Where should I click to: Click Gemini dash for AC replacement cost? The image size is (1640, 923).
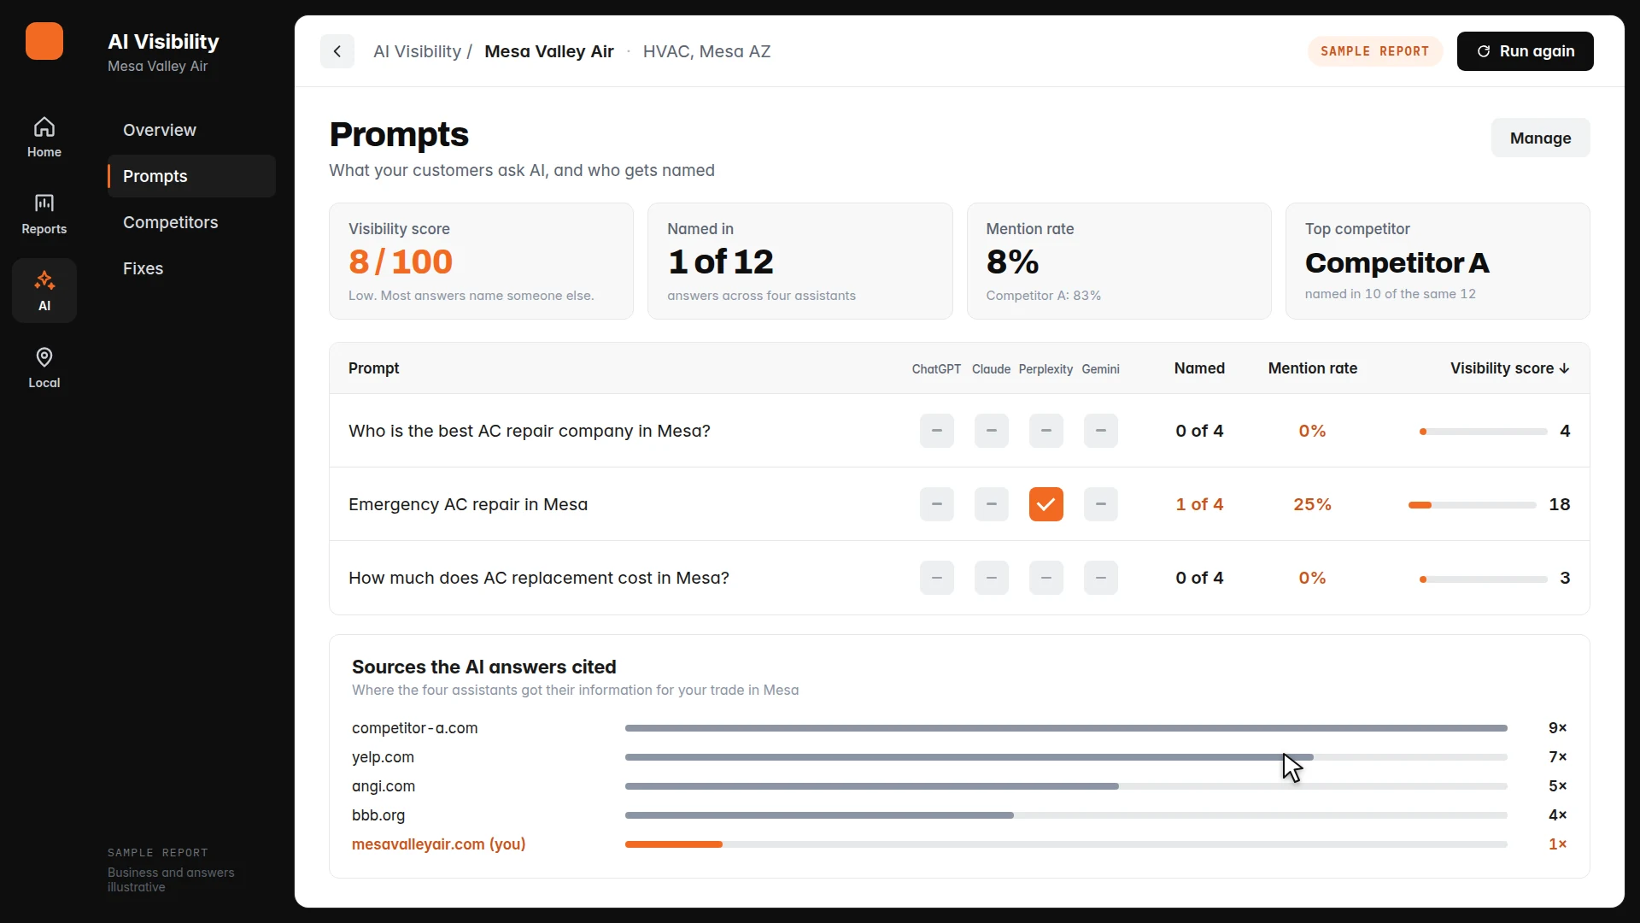[x=1101, y=578]
